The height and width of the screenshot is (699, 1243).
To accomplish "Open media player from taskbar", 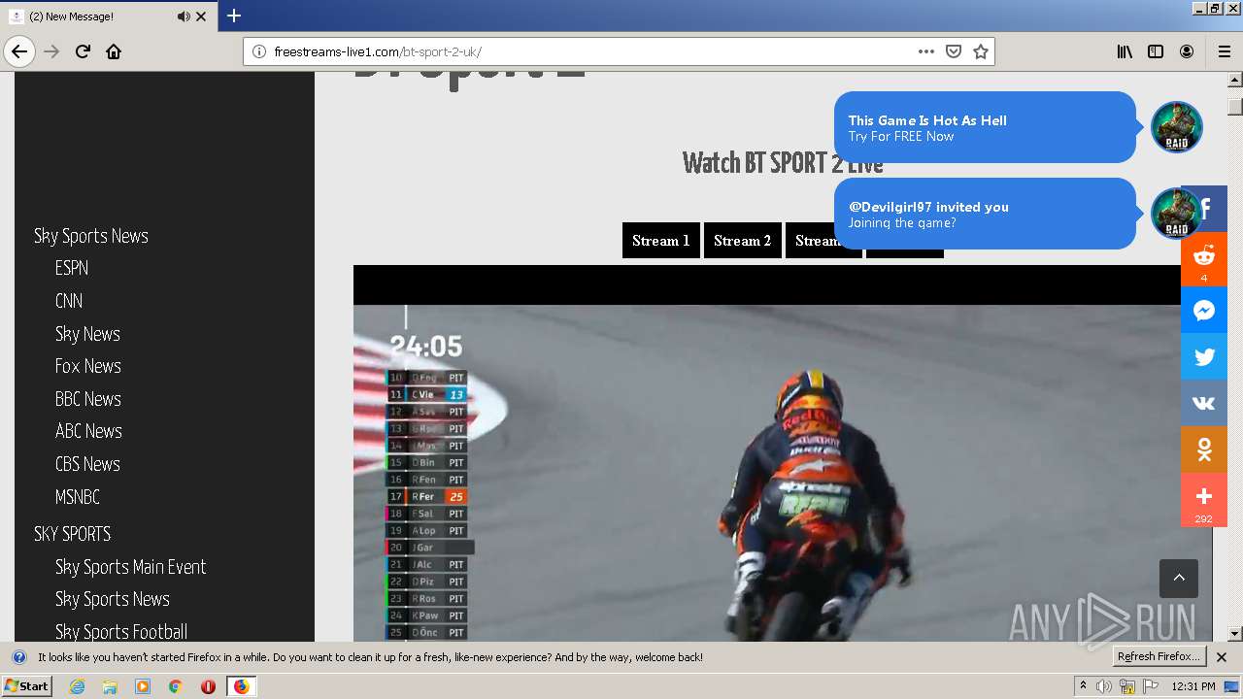I will 143,686.
